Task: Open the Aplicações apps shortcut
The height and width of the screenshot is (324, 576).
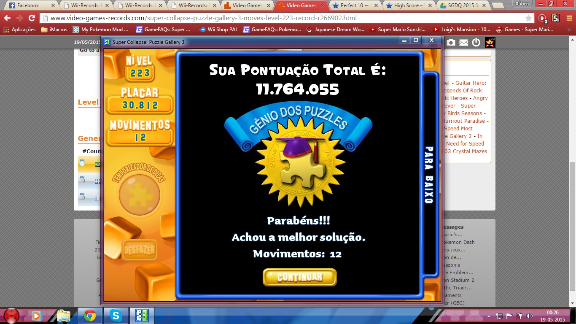Action: coord(19,30)
